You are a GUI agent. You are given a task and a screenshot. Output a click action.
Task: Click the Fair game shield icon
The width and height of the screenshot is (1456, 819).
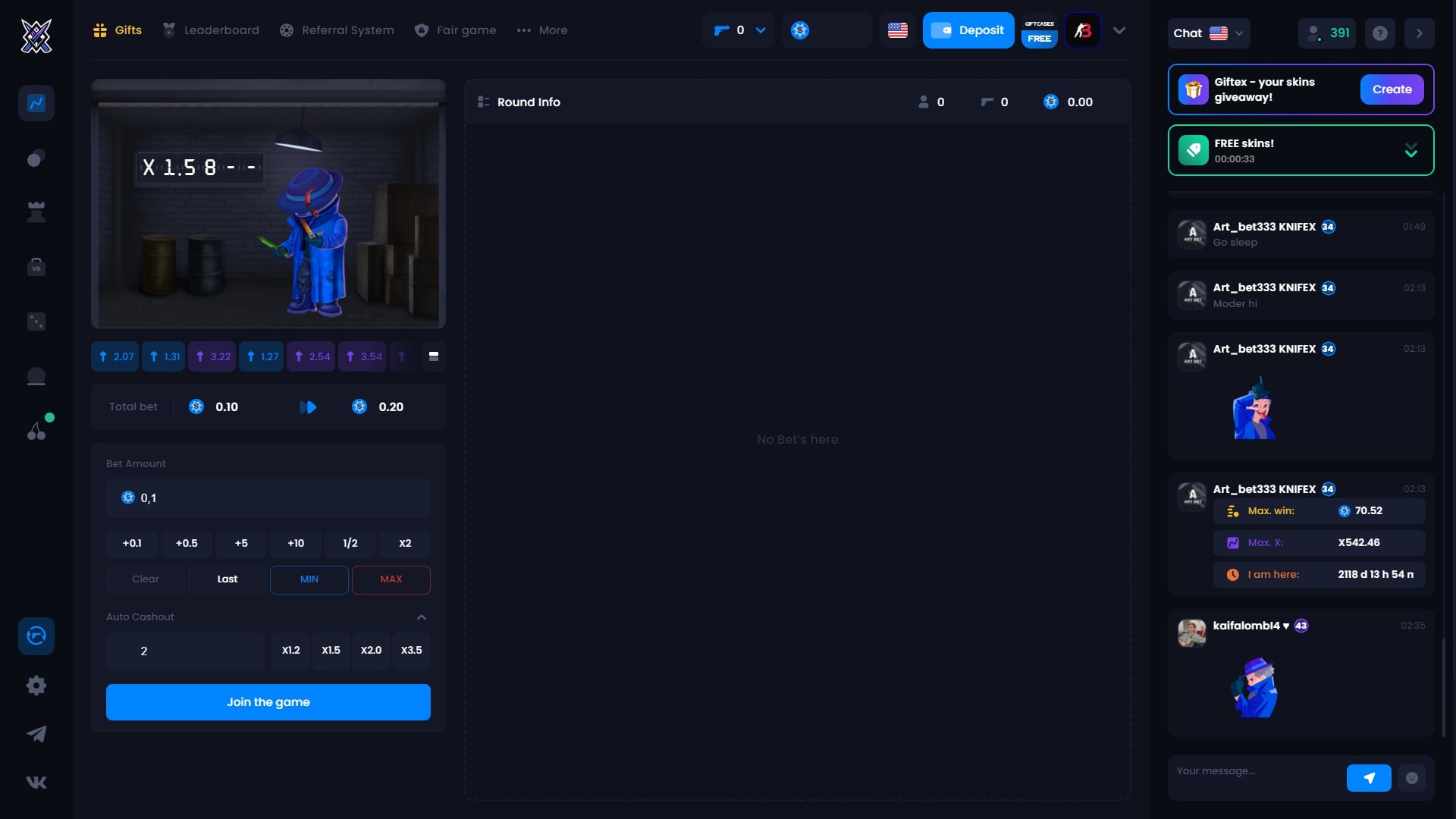pyautogui.click(x=421, y=30)
